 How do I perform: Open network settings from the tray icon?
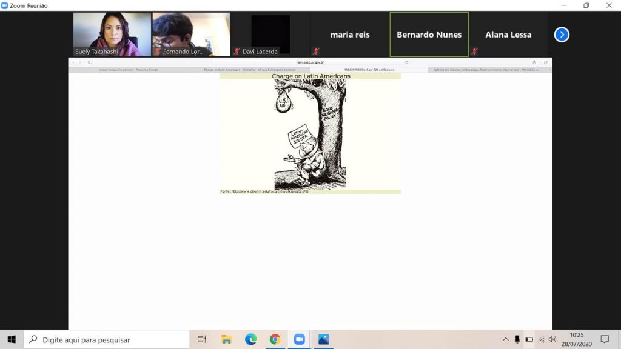(542, 339)
